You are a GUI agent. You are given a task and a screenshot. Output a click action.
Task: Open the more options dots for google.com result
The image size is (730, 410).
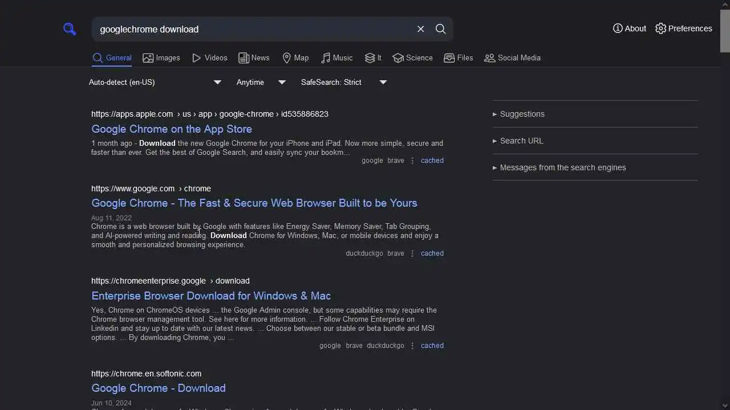(x=412, y=253)
